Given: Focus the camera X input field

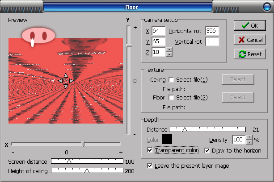Looking at the screenshot, I should coord(158,31).
